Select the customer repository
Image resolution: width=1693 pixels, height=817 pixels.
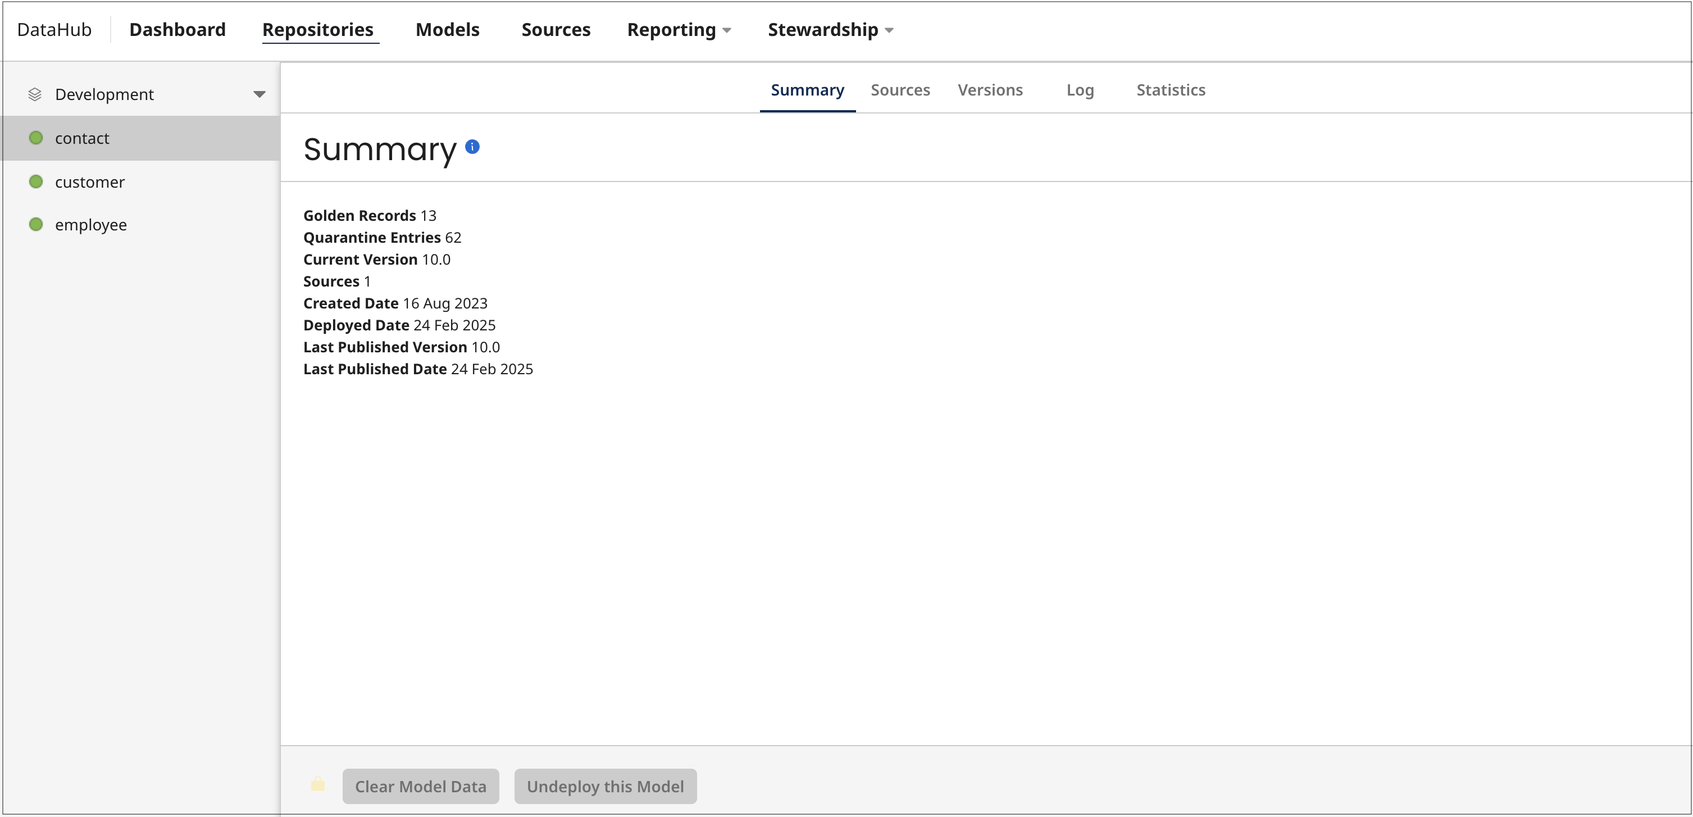[90, 181]
